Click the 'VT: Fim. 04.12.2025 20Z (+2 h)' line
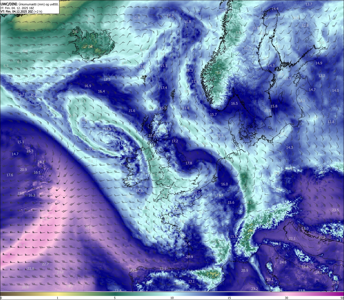Screen dimensions: 344x300 pos(21,12)
